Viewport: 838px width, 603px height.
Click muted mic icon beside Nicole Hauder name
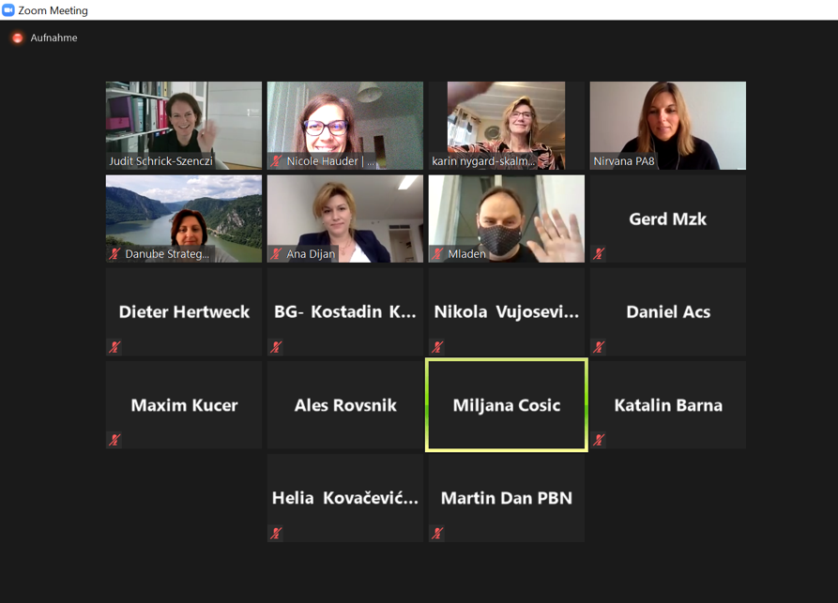pyautogui.click(x=276, y=160)
